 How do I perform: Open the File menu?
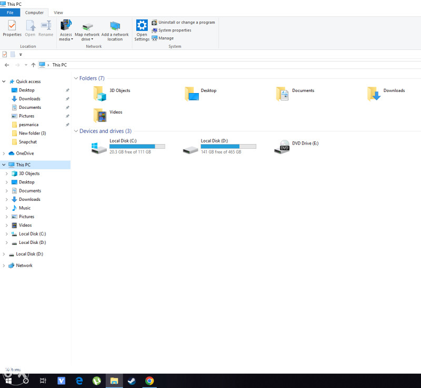point(9,12)
